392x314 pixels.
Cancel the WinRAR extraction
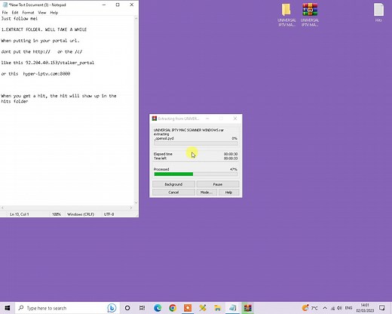point(173,192)
